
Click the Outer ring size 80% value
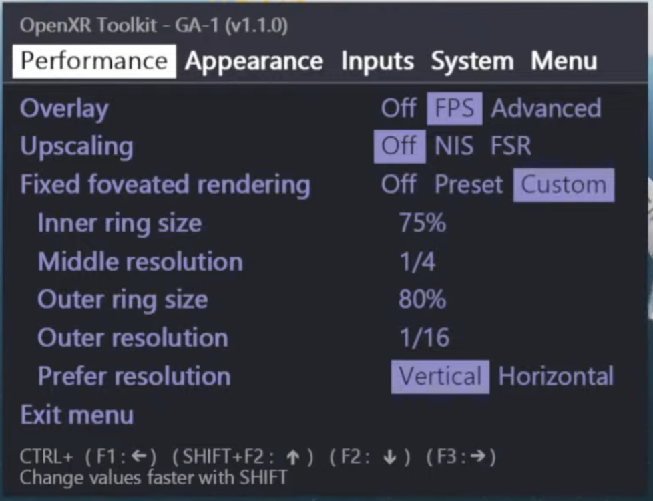(422, 300)
